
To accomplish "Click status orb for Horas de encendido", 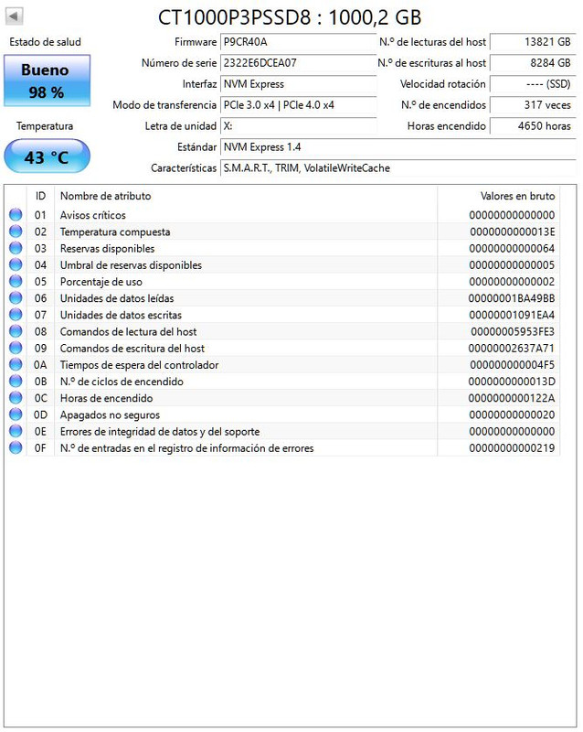I will coord(16,398).
